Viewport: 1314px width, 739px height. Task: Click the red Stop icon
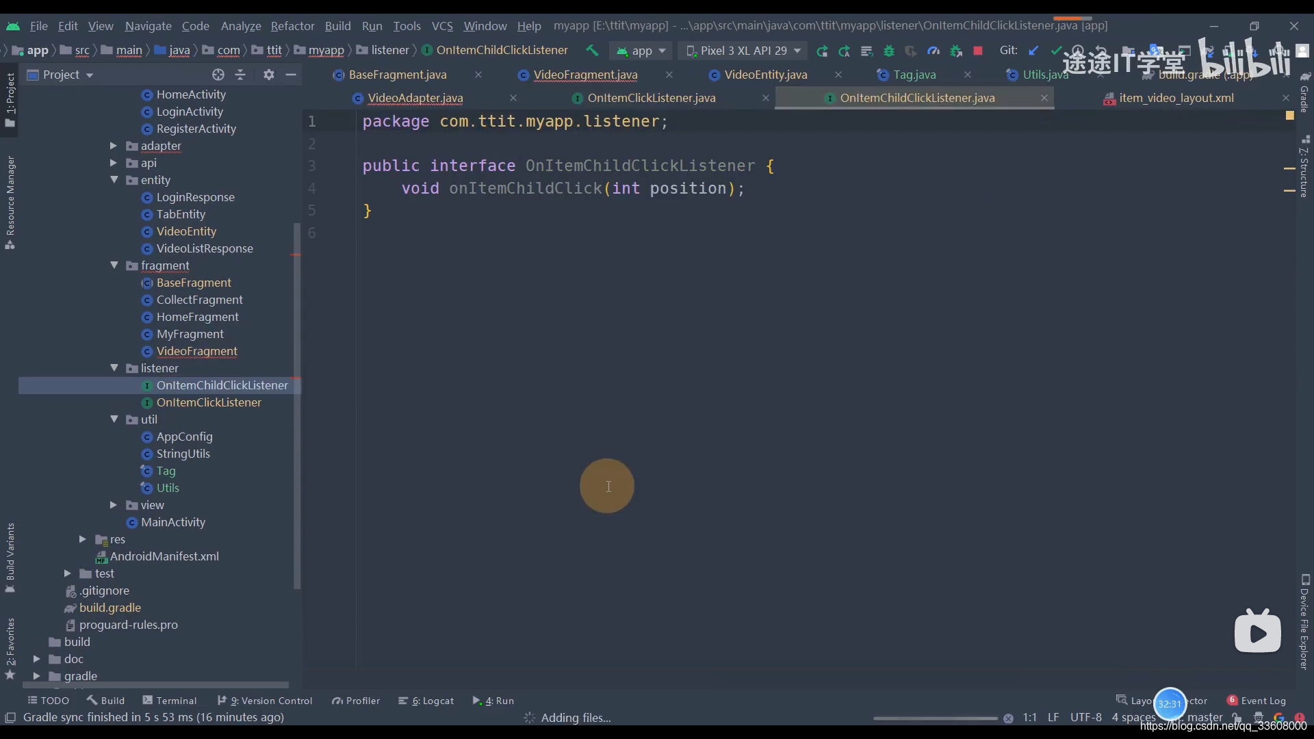(978, 51)
